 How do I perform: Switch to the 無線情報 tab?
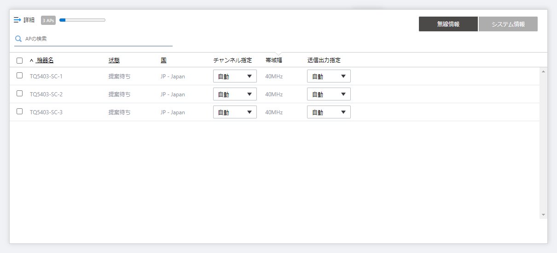pyautogui.click(x=448, y=24)
